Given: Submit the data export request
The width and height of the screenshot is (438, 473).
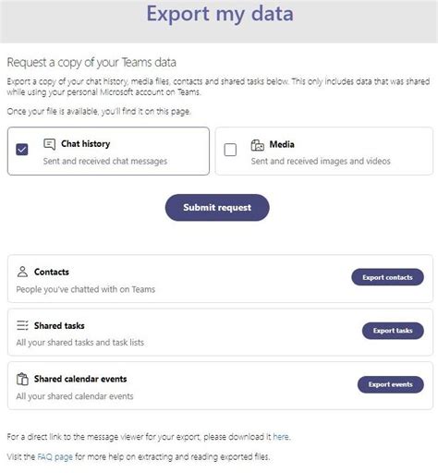Looking at the screenshot, I should (217, 208).
